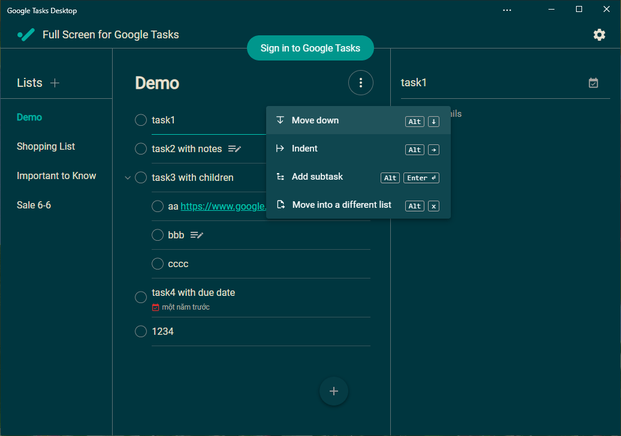Click Sign in to Google Tasks button
Viewport: 621px width, 436px height.
pyautogui.click(x=310, y=48)
